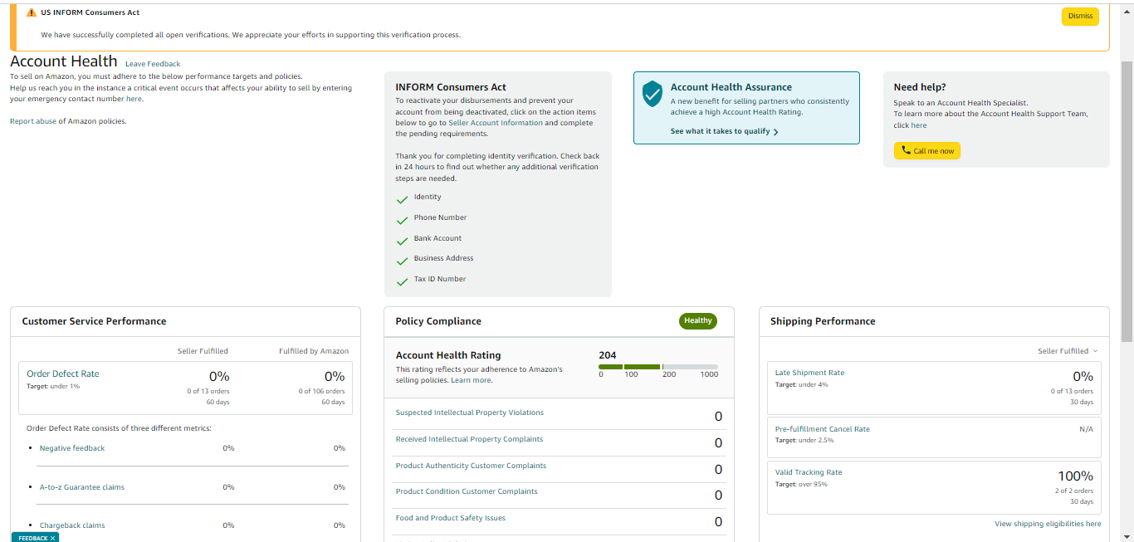Open Product Condition Customer Complaints
The width and height of the screenshot is (1134, 542).
click(x=467, y=491)
